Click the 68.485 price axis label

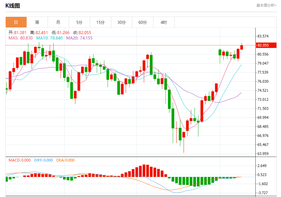pyautogui.click(x=263, y=127)
